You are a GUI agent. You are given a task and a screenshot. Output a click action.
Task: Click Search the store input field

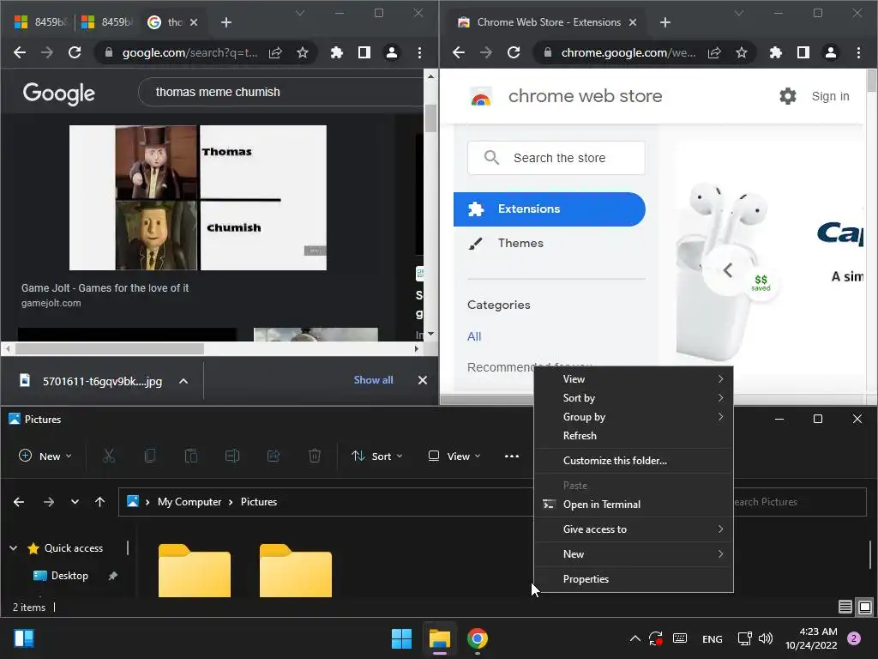coord(556,158)
